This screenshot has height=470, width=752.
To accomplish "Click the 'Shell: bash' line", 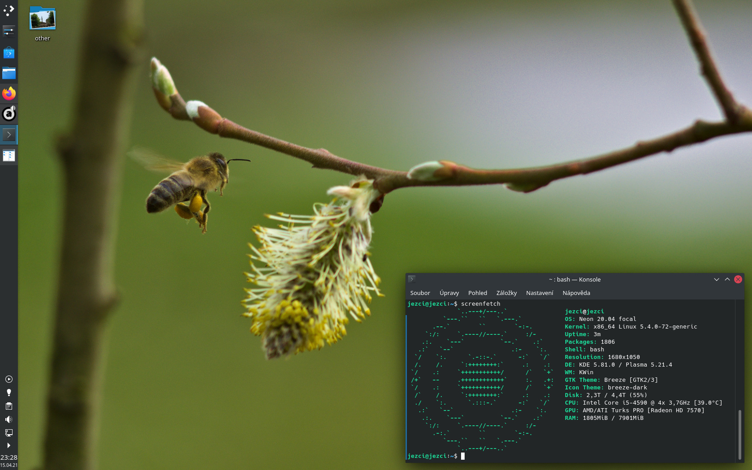I will click(x=584, y=350).
